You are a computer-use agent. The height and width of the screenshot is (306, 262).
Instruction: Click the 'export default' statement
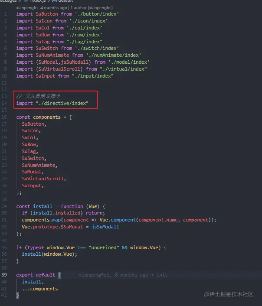(36, 275)
